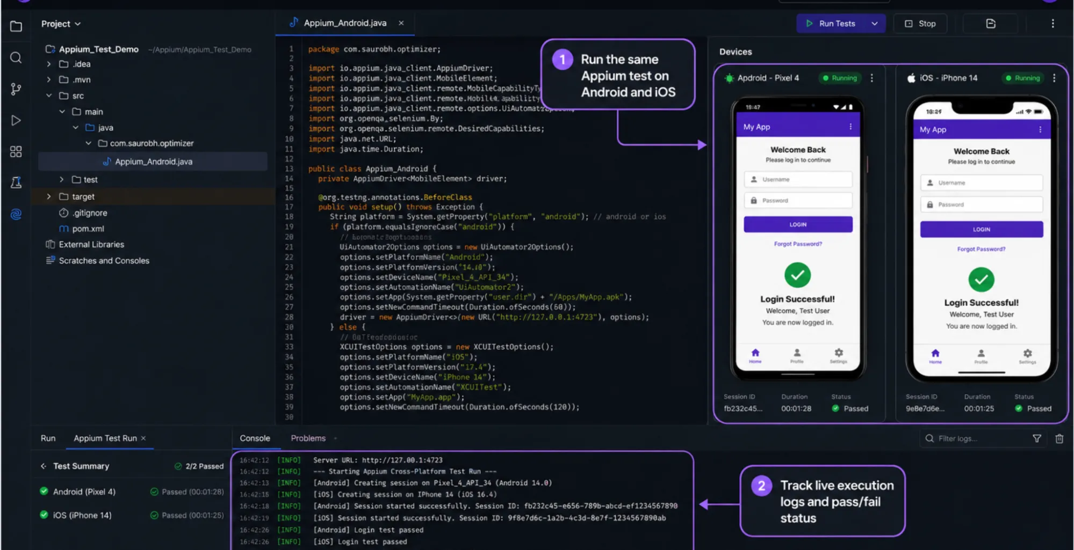This screenshot has width=1074, height=550.
Task: Clear logs with the trash icon
Action: pyautogui.click(x=1059, y=438)
